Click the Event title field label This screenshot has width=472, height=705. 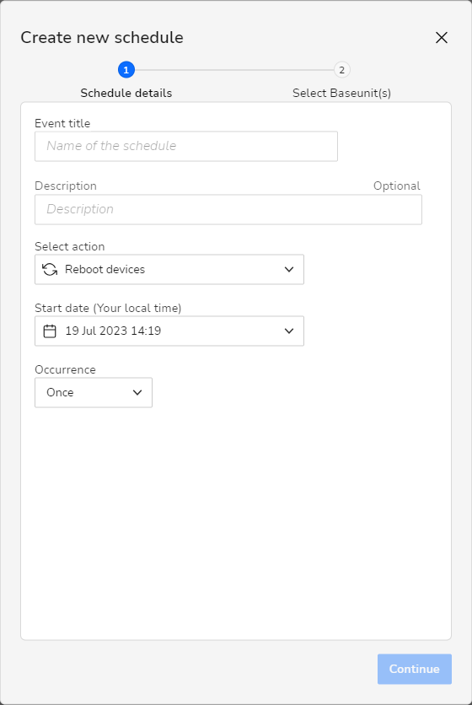pyautogui.click(x=62, y=123)
